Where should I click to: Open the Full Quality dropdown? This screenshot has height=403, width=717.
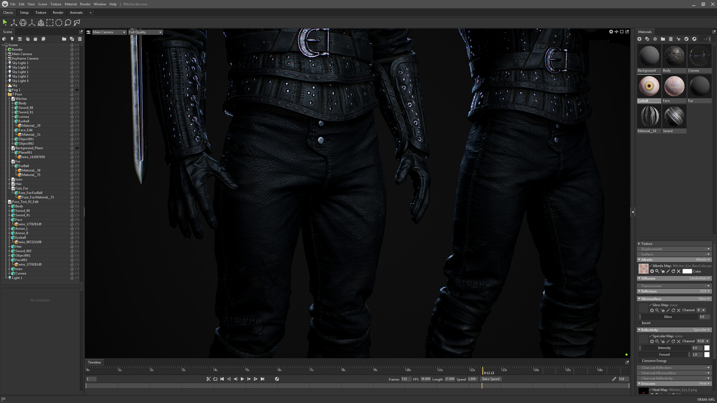145,32
